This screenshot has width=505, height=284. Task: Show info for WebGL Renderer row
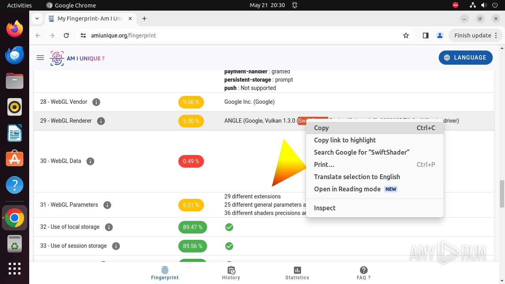pyautogui.click(x=101, y=121)
